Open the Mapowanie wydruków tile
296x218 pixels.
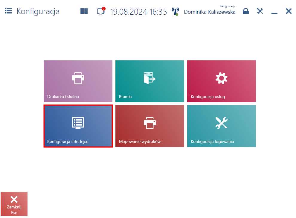pyautogui.click(x=150, y=126)
